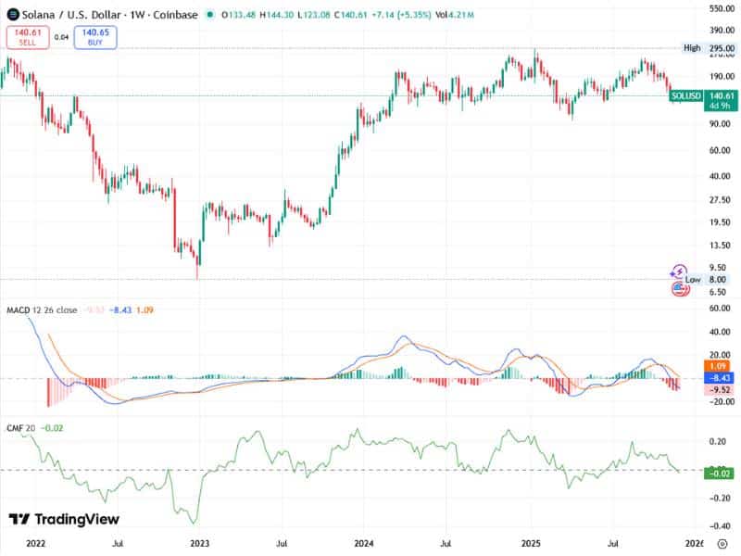Image resolution: width=741 pixels, height=556 pixels.
Task: Click the green market status dot in the legend
Action: tap(210, 14)
